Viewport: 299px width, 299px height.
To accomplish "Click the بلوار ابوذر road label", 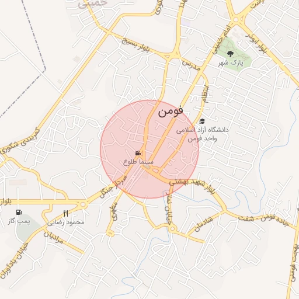I will tap(256, 43).
